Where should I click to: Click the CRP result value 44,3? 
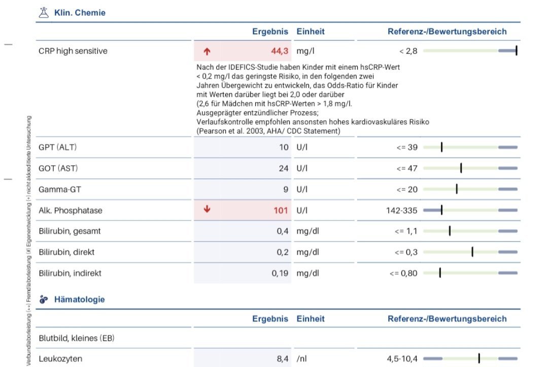point(279,51)
